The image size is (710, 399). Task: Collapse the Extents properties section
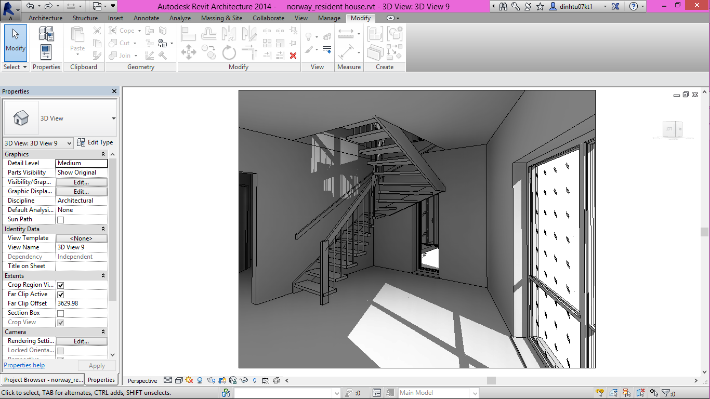[x=103, y=276]
